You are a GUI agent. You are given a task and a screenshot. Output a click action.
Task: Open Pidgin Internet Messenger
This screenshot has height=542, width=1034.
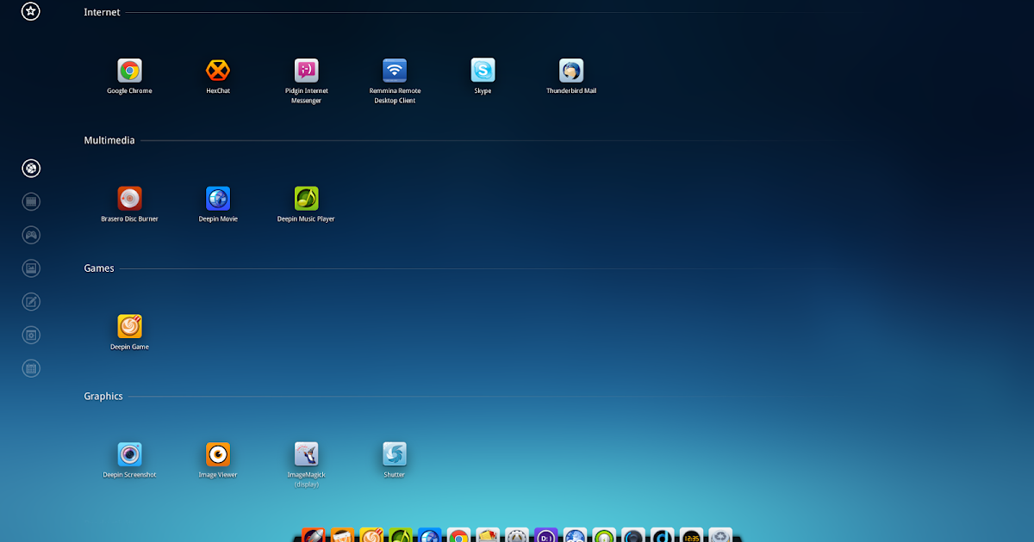[x=306, y=71]
